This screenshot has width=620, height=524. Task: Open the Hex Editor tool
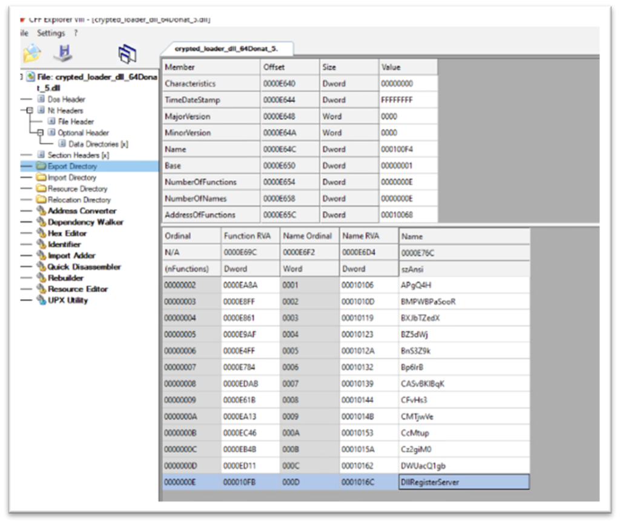pyautogui.click(x=67, y=233)
